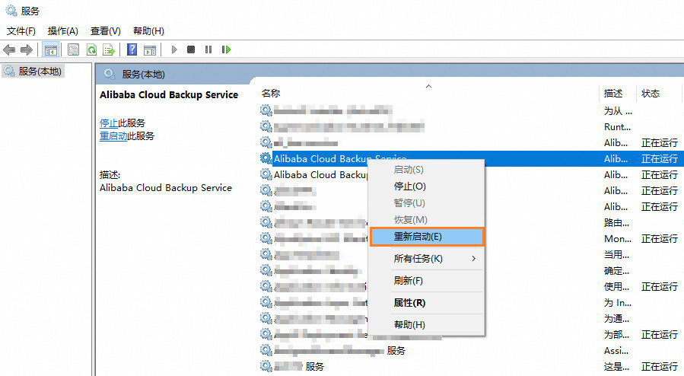Click the Back arrow in toolbar
684x376 pixels.
(9, 49)
